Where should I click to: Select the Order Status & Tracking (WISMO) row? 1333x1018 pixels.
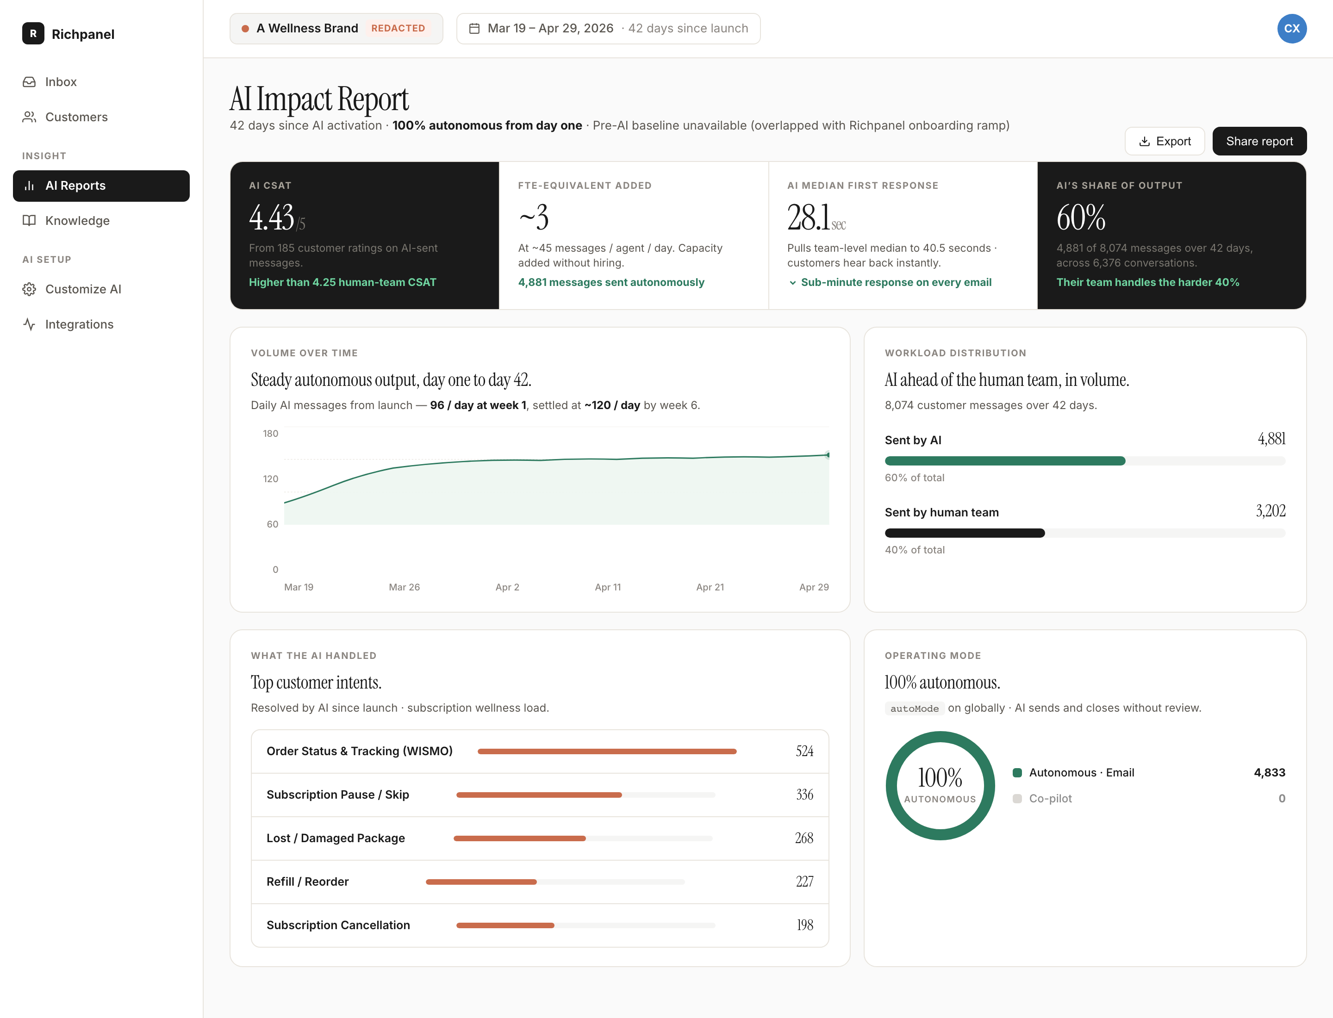click(540, 751)
